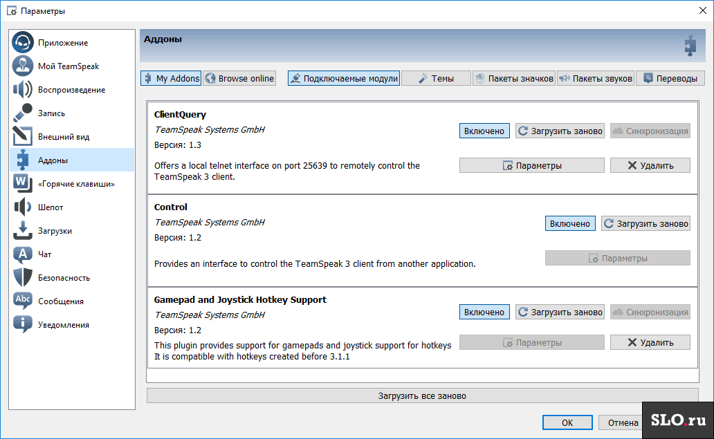Image resolution: width=714 pixels, height=439 pixels.
Task: Delete Gamepad plugin with Удалить button
Action: pyautogui.click(x=650, y=342)
